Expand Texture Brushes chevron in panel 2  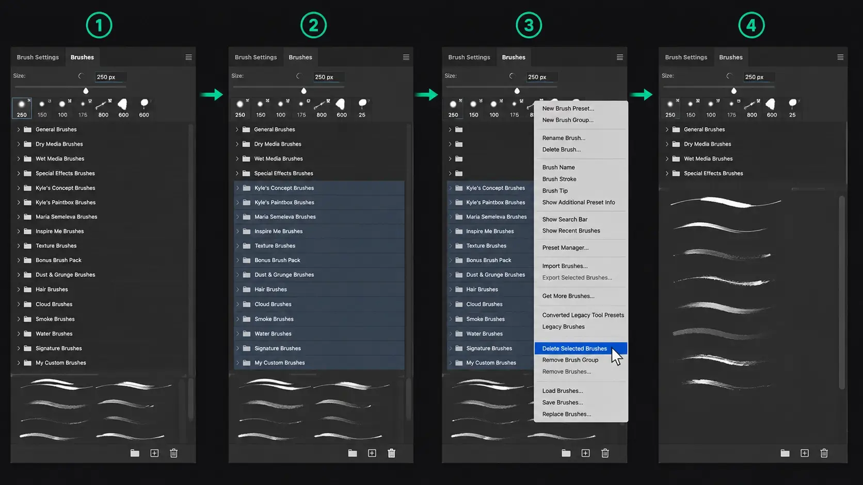(x=237, y=246)
